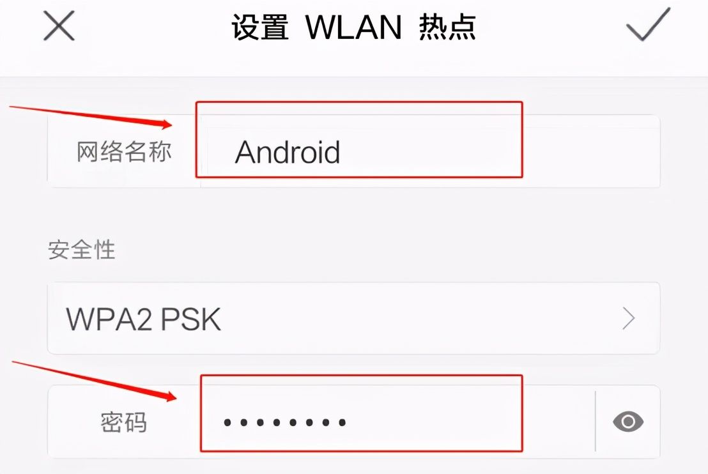Open the WPA2 PSK security selector

tap(353, 318)
